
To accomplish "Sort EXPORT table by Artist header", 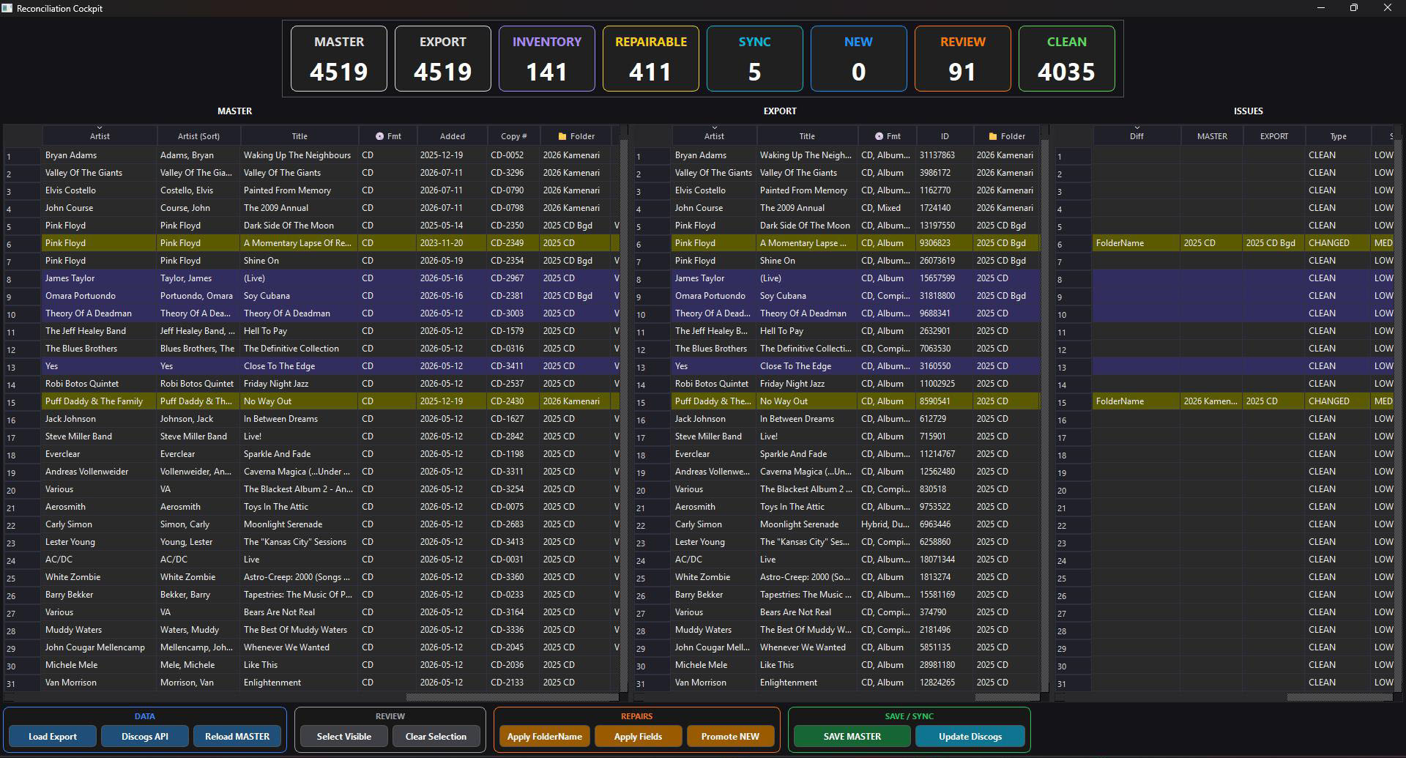I will coord(714,136).
